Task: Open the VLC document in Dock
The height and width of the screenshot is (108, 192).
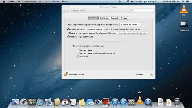Action: coord(169,102)
